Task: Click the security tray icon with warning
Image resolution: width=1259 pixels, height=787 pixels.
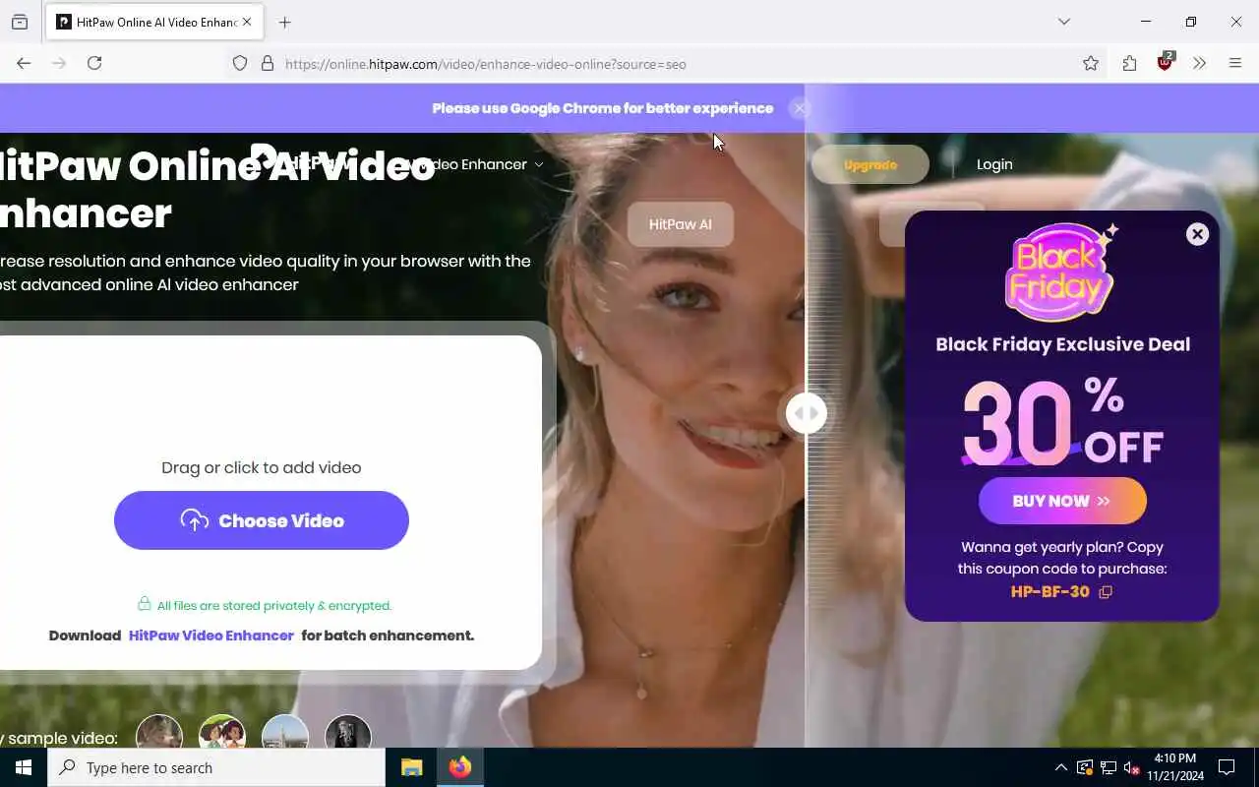Action: pyautogui.click(x=1085, y=767)
